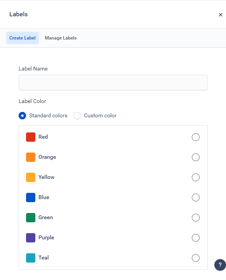Image resolution: width=226 pixels, height=280 pixels.
Task: Select the Standard colors radio option
Action: click(x=23, y=115)
